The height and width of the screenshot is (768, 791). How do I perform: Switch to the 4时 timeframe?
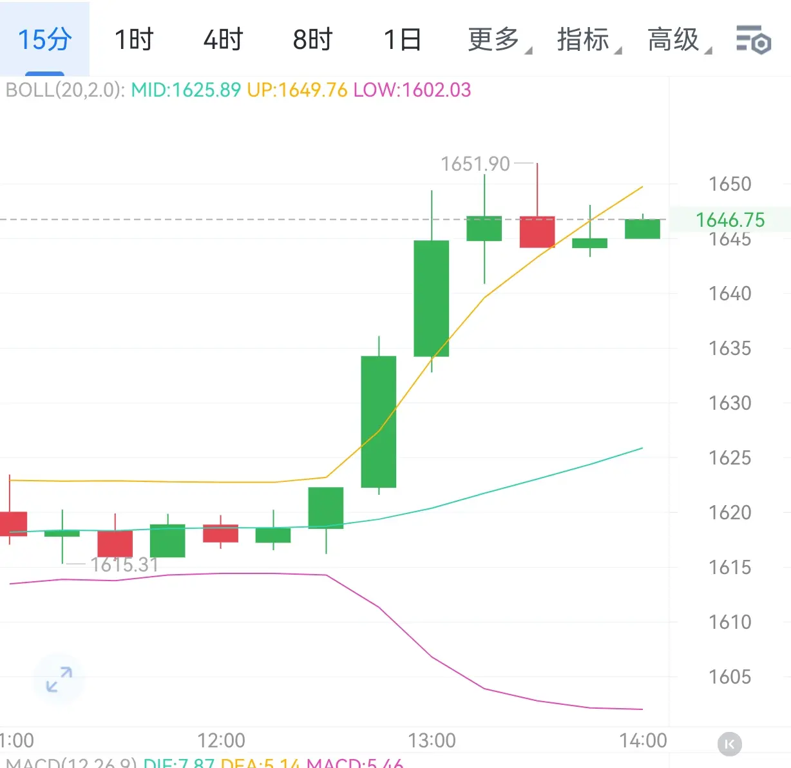point(223,40)
